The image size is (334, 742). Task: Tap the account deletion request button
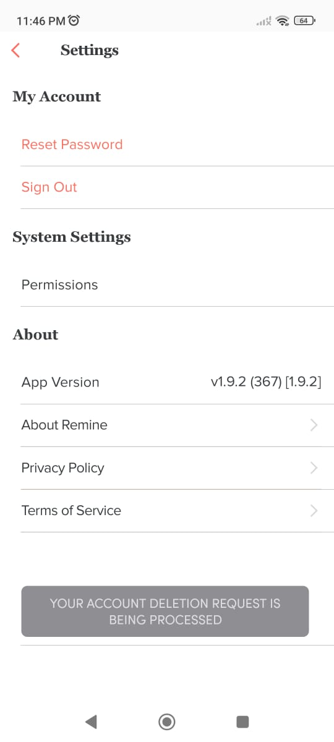coord(165,611)
